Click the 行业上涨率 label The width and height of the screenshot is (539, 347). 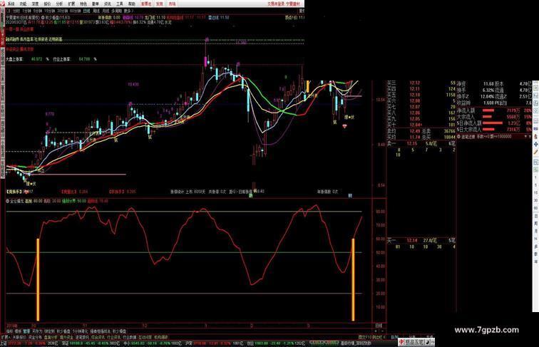(x=62, y=59)
